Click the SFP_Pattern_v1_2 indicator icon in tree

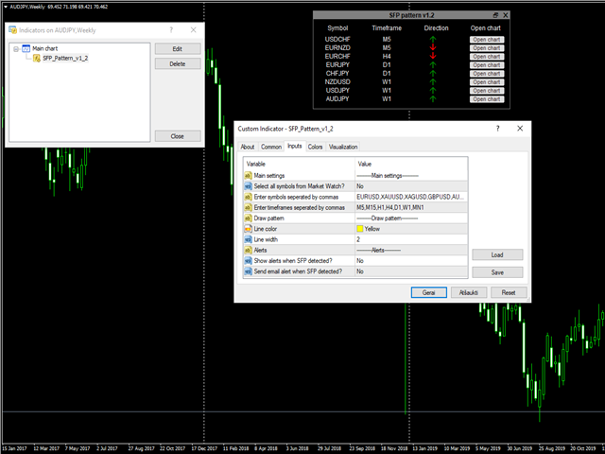(x=37, y=58)
